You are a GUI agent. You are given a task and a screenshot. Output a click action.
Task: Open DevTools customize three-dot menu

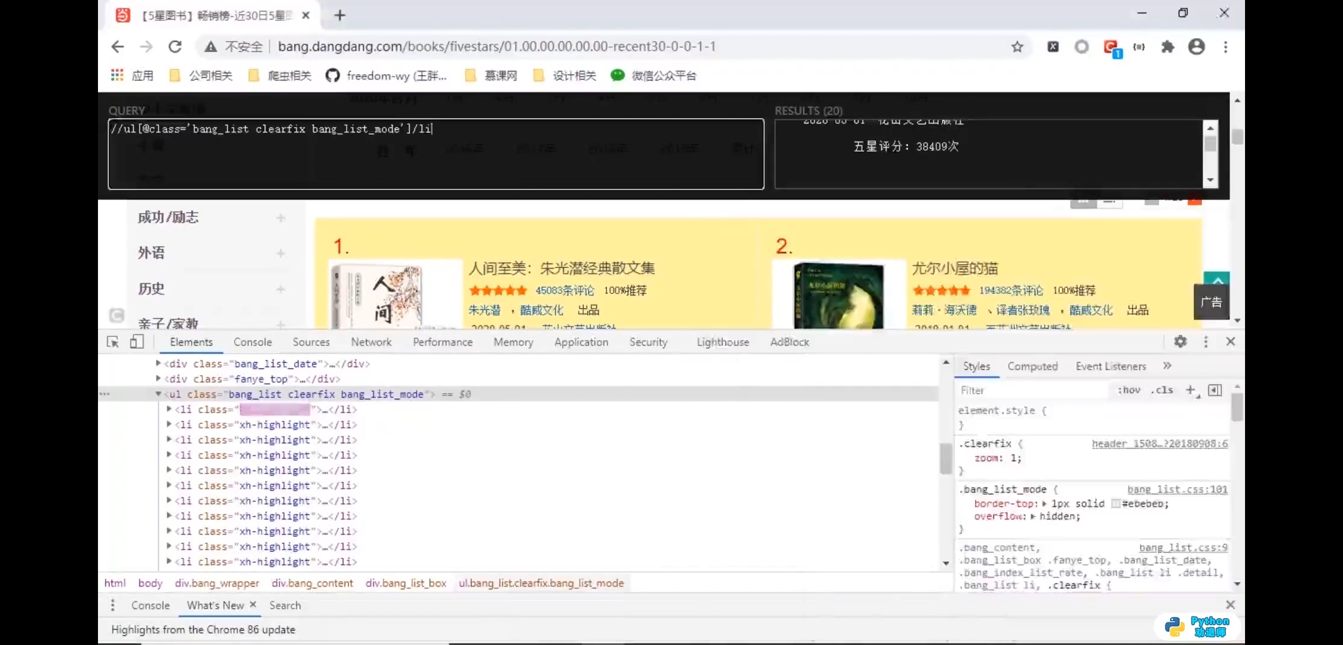tap(1206, 342)
